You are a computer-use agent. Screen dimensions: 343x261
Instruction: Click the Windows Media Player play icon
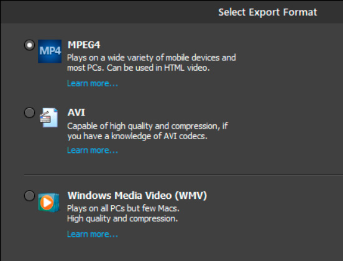[48, 203]
